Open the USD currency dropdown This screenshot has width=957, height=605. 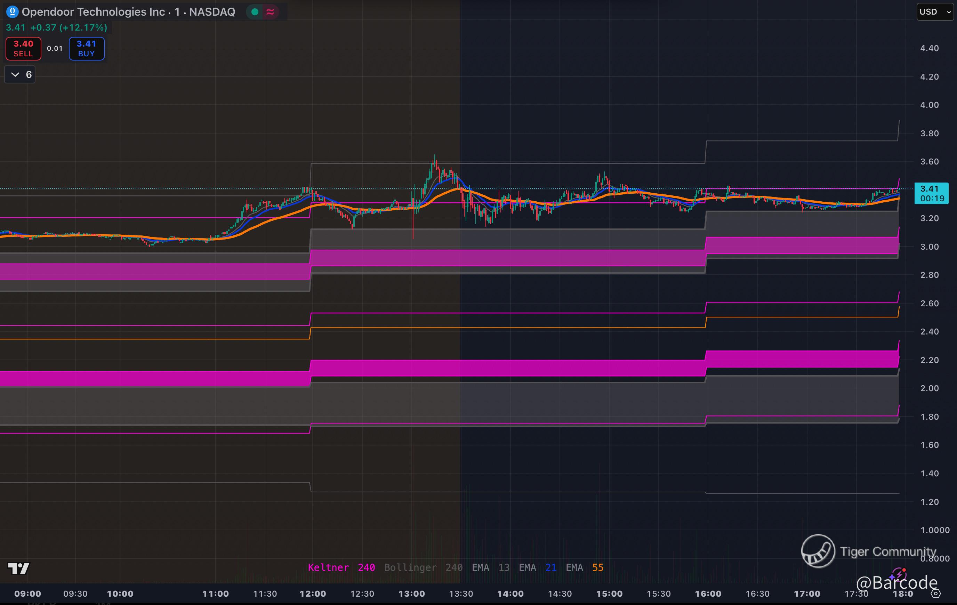(x=934, y=12)
